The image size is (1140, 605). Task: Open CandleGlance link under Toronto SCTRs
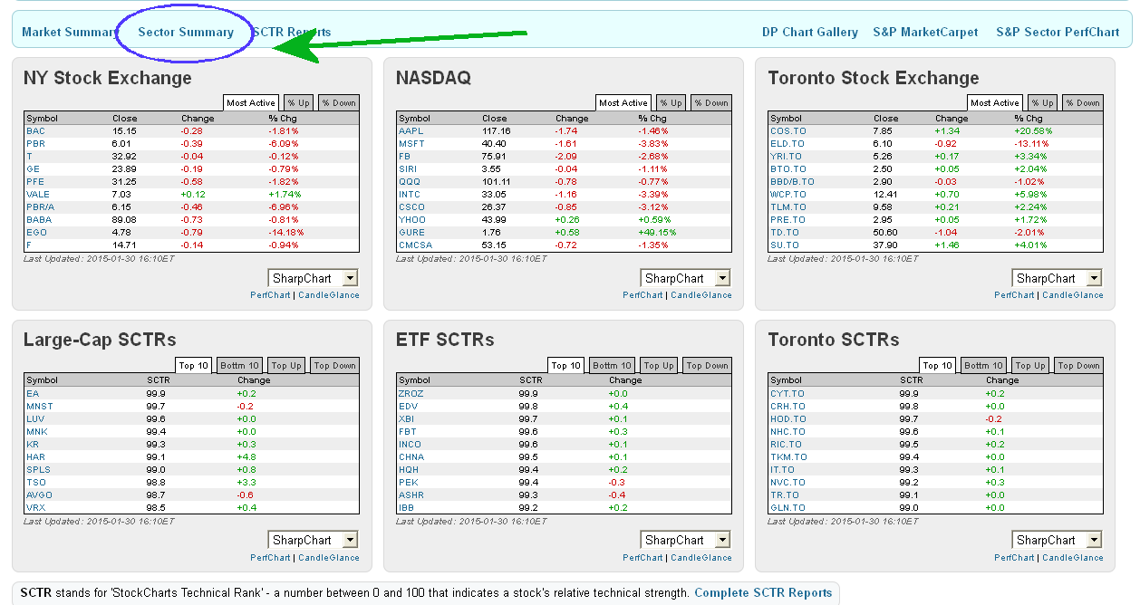tap(1073, 558)
